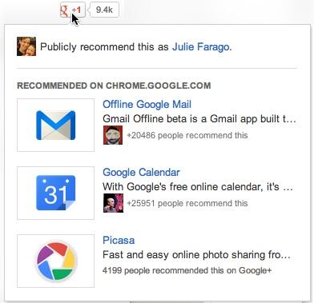Click the Google +1 button
314x303 pixels.
click(x=73, y=10)
